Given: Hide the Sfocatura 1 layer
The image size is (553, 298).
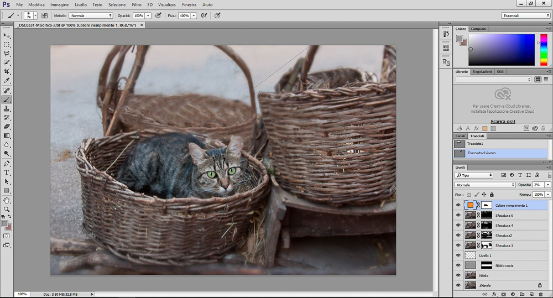Looking at the screenshot, I should (x=458, y=245).
